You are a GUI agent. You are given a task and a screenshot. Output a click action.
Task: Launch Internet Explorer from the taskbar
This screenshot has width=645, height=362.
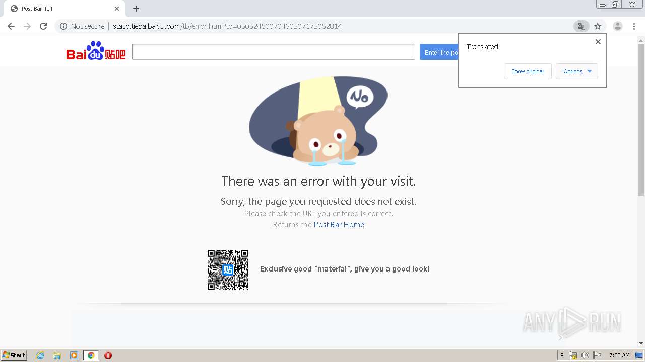pos(40,355)
